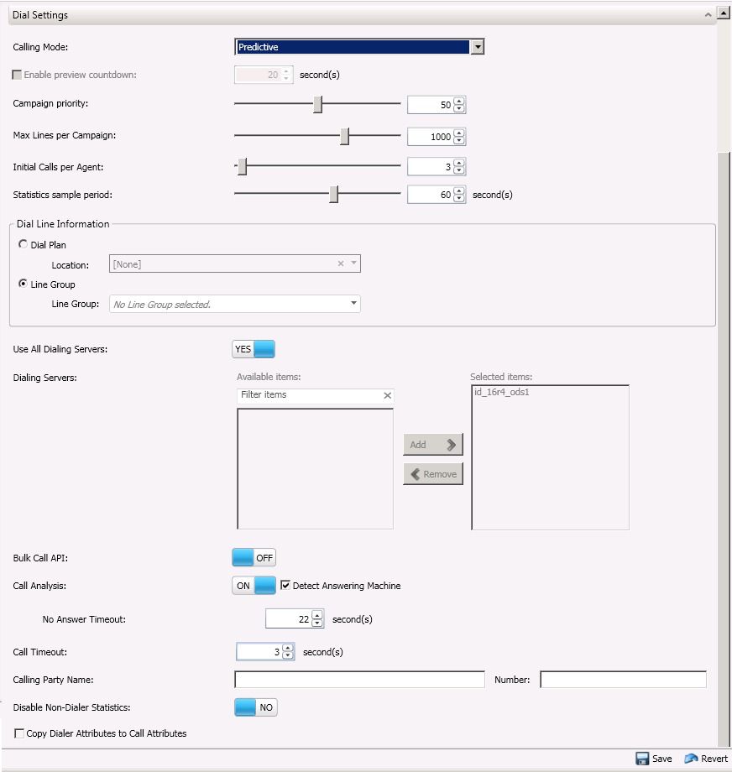732x772 pixels.
Task: Check Copy Dialer Attributes to Call Attributes
Action: pyautogui.click(x=19, y=733)
